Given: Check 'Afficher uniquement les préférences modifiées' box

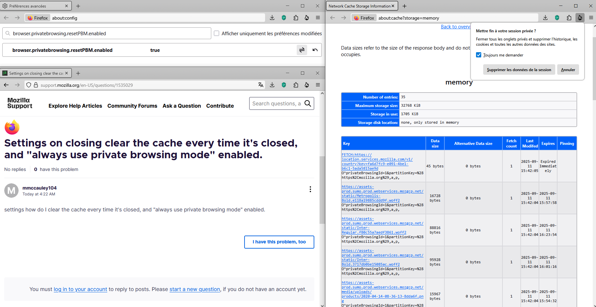Looking at the screenshot, I should (x=216, y=33).
